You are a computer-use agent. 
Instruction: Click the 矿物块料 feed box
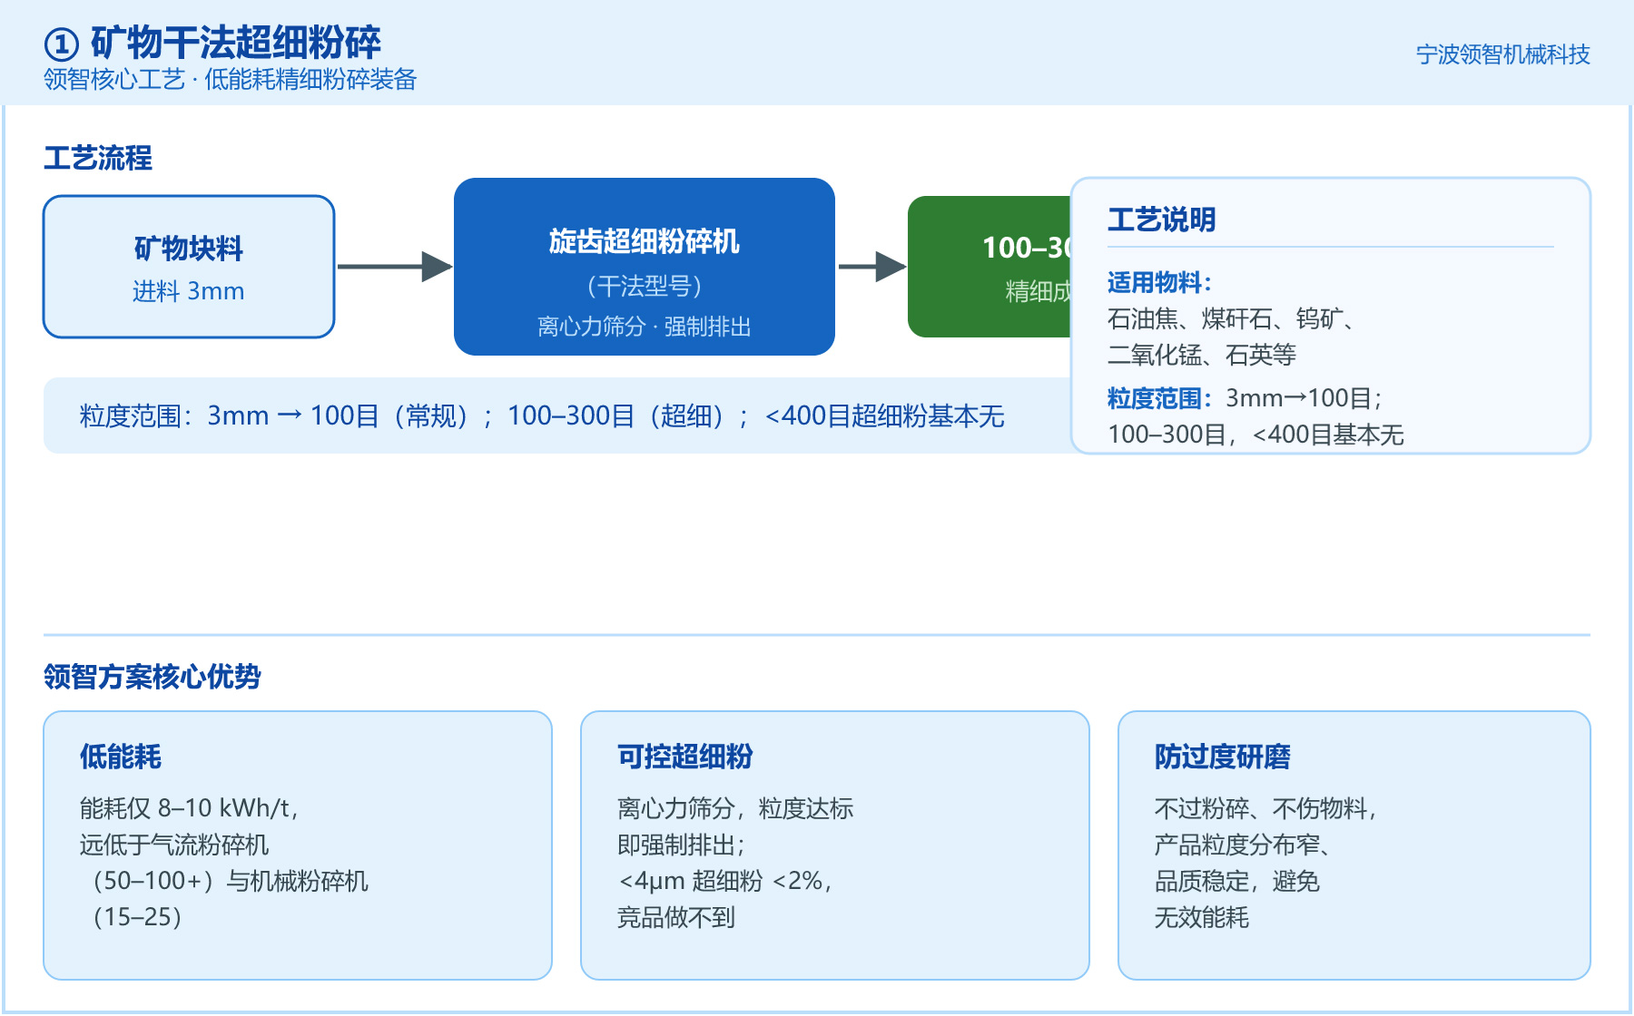click(x=189, y=267)
